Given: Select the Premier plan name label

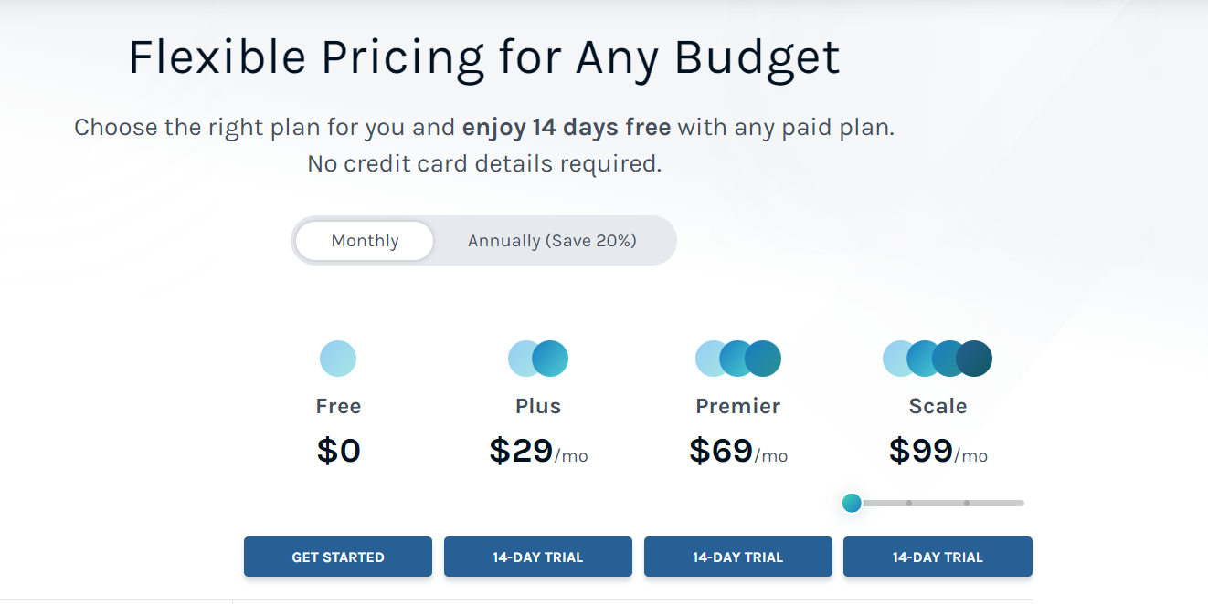Looking at the screenshot, I should (x=737, y=405).
